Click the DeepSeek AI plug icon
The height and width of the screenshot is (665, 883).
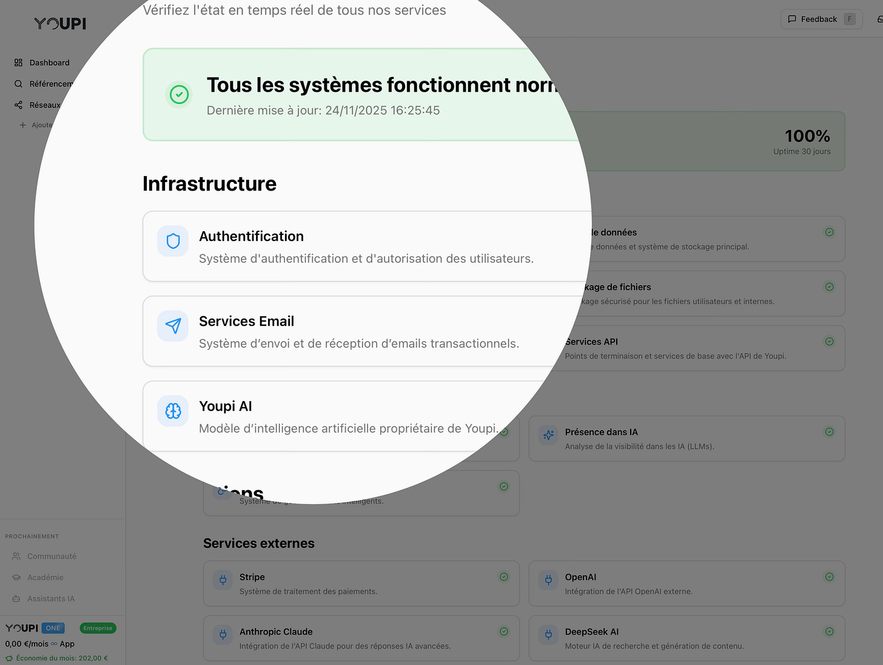click(548, 635)
